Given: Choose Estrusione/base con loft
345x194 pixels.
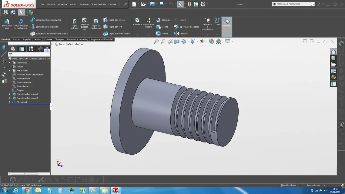Looking at the screenshot, I should point(45,27).
